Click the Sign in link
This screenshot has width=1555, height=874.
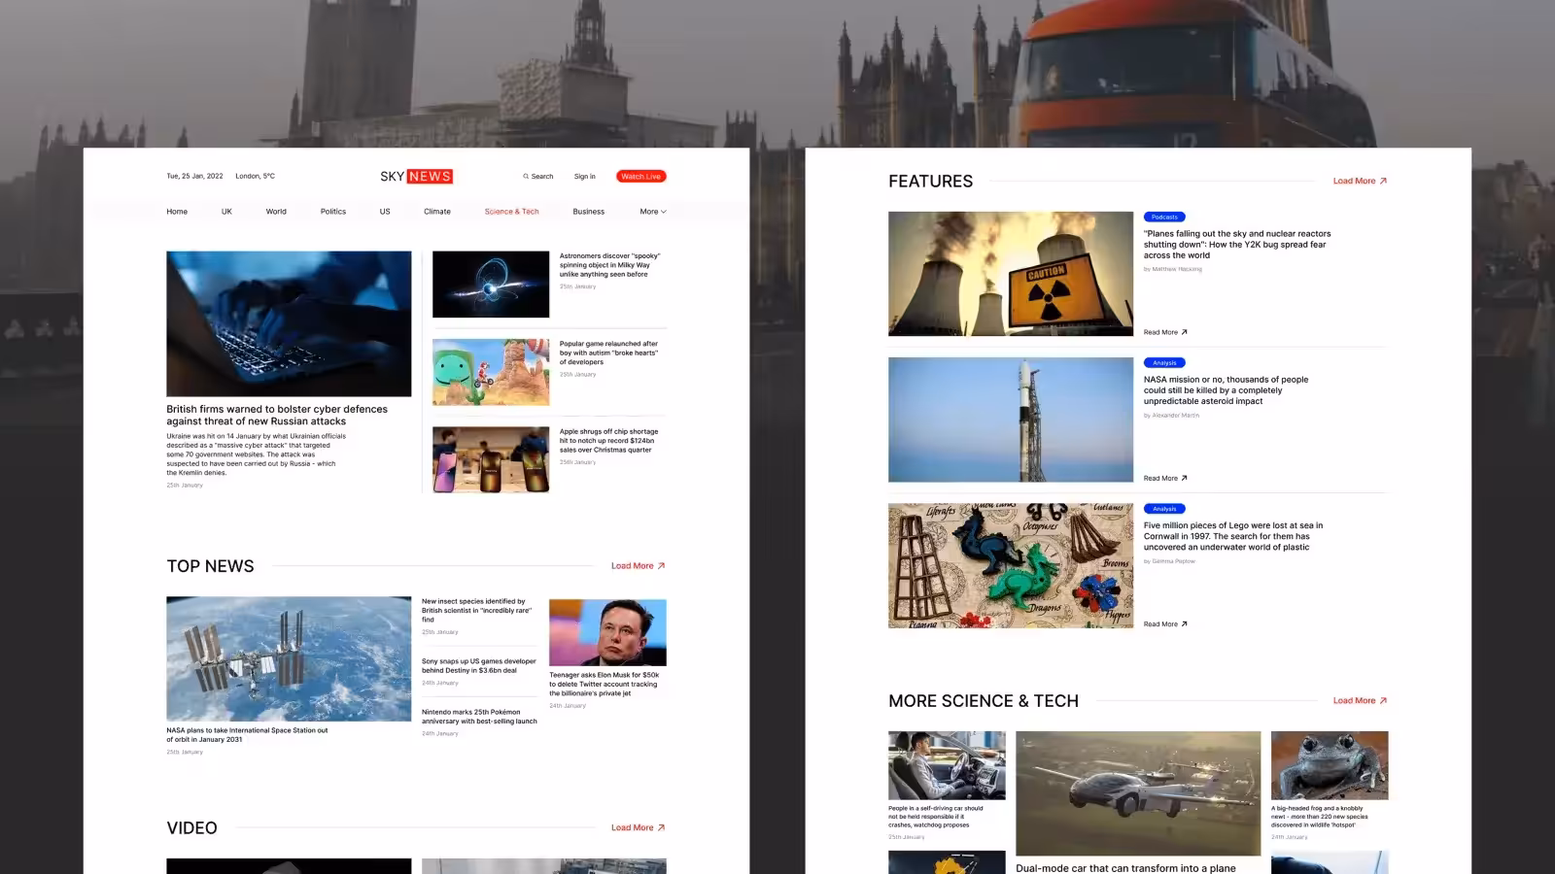584,177
